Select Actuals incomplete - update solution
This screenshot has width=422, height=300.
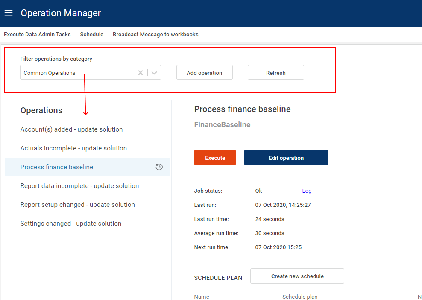click(x=73, y=148)
